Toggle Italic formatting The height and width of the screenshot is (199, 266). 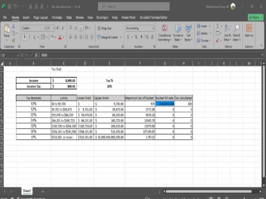tap(30, 37)
